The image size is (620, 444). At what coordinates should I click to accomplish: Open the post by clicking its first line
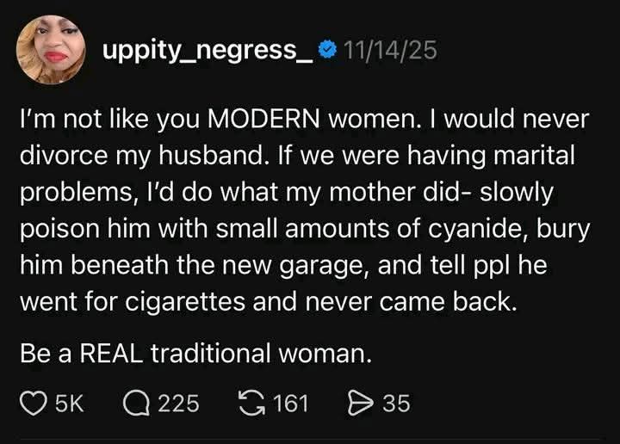303,120
